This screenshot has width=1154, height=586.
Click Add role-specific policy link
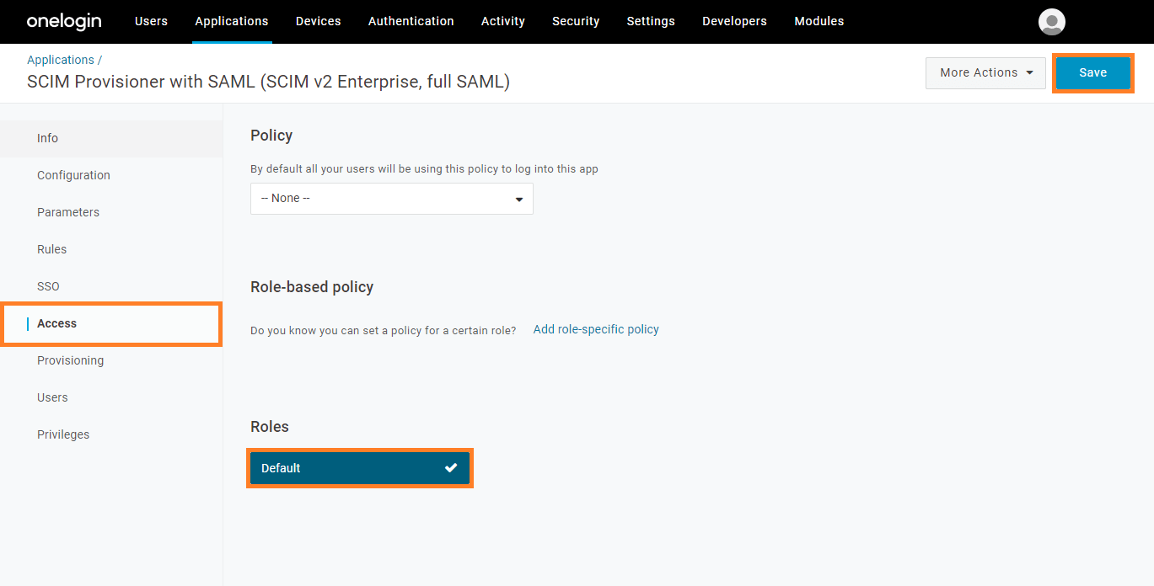[596, 329]
